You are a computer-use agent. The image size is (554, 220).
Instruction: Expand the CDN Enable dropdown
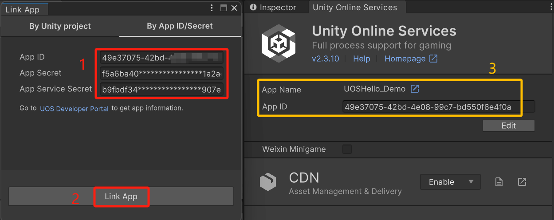(450, 182)
